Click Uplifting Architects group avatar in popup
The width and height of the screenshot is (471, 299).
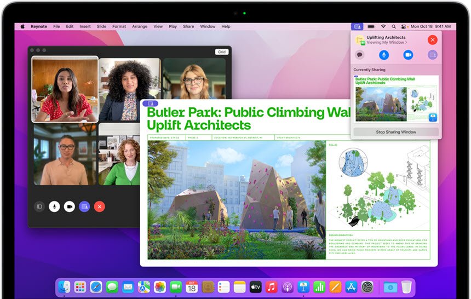360,40
